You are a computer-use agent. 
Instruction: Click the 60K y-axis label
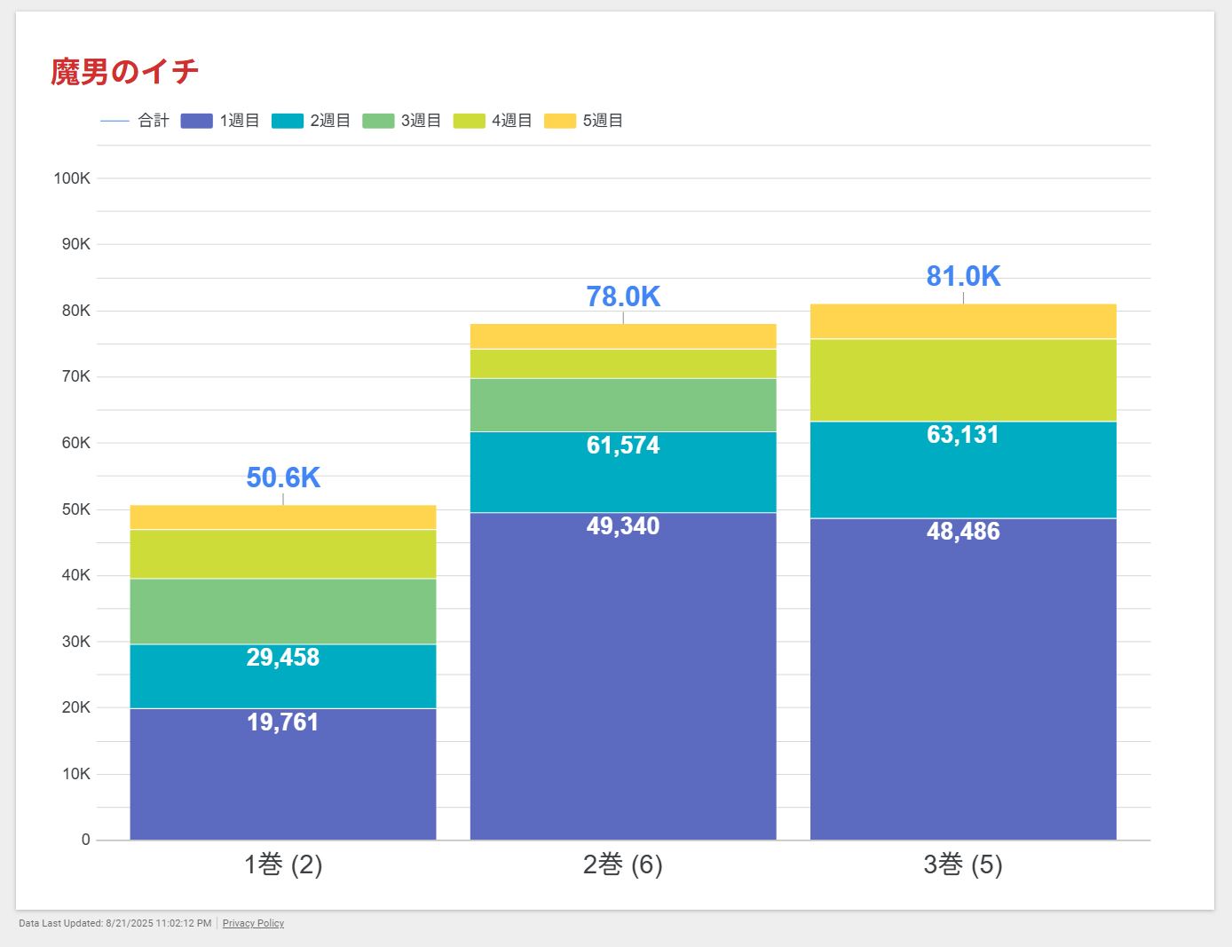(76, 443)
